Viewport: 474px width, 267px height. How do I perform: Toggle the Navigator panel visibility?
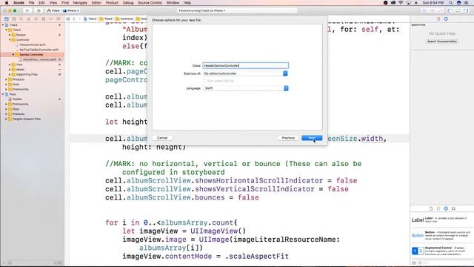tap(450, 10)
